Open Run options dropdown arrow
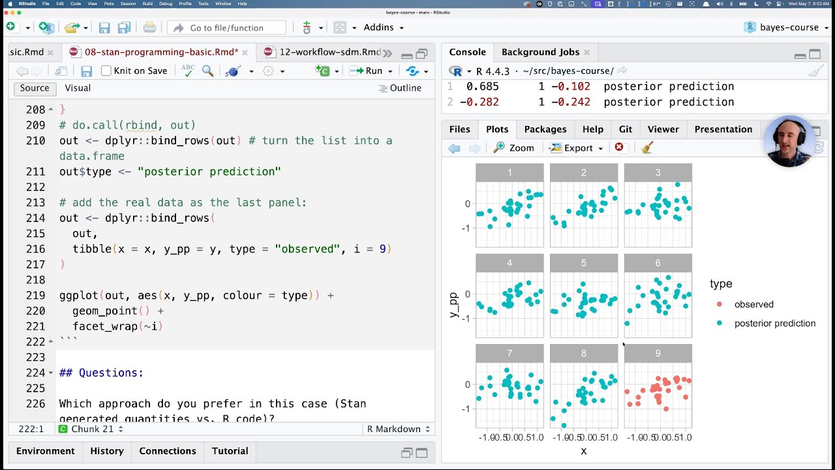The width and height of the screenshot is (835, 470). tap(390, 70)
